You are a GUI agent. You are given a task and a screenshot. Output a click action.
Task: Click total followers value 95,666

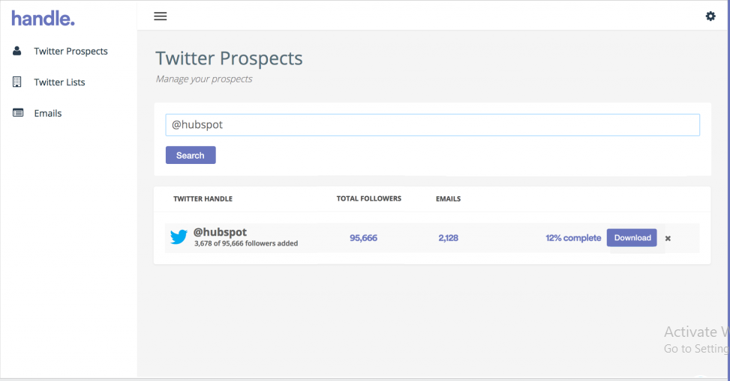pyautogui.click(x=364, y=238)
